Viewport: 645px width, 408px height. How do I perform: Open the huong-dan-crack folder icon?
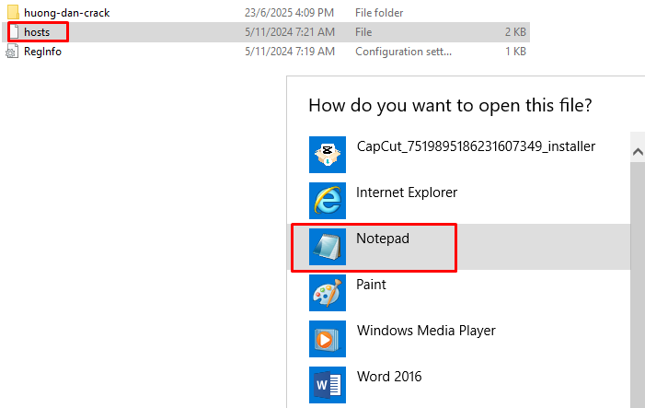click(x=13, y=12)
